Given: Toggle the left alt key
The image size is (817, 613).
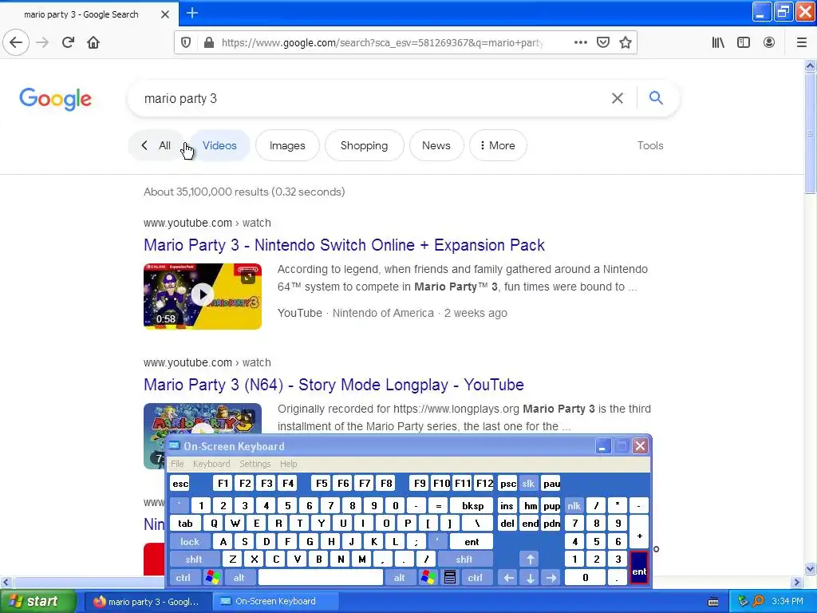Looking at the screenshot, I should point(239,578).
